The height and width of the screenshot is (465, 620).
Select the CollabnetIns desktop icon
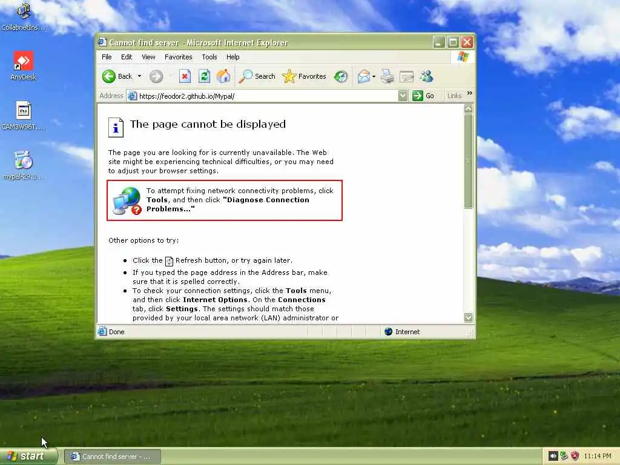[x=24, y=16]
